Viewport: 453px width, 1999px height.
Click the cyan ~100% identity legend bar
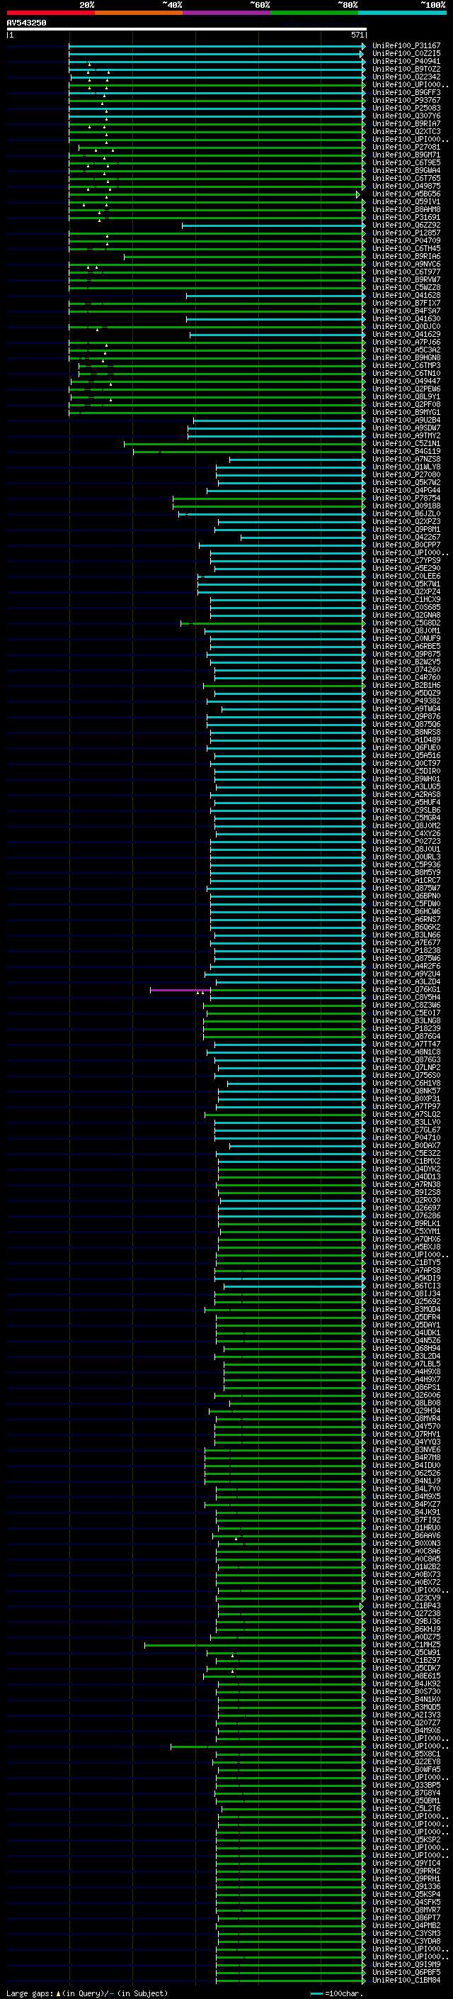coord(402,13)
